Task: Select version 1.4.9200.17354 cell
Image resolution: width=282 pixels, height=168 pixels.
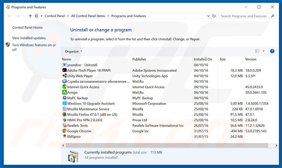Action: 257,103
